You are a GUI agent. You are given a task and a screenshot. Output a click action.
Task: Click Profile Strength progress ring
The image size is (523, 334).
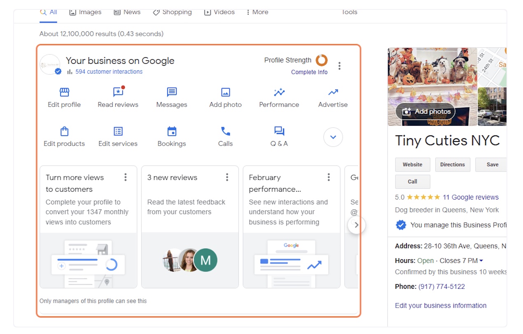click(322, 60)
